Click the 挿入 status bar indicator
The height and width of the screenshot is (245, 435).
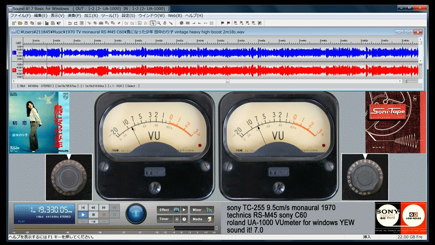[x=367, y=237]
